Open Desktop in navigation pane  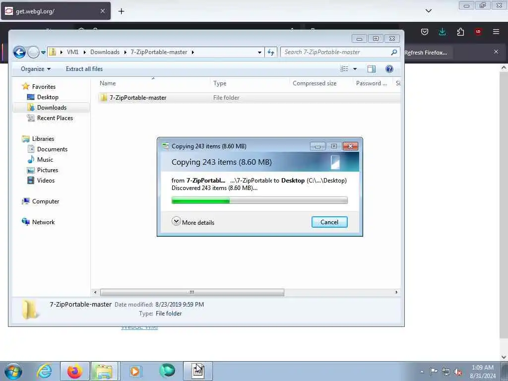click(48, 97)
